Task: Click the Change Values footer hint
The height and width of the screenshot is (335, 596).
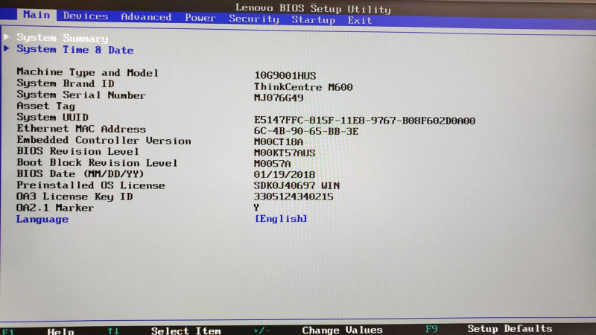Action: coord(342,330)
